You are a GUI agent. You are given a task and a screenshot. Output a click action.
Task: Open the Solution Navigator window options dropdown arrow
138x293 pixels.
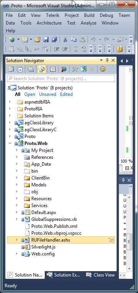click(101, 60)
